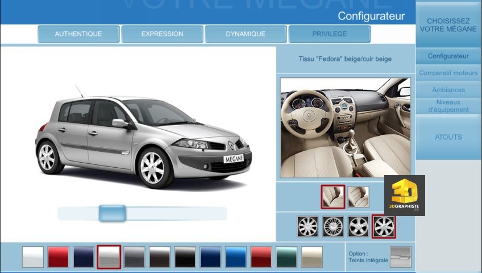Screen dimensions: 482x273
Task: Open Configurateur in the right sidebar
Action: click(448, 56)
